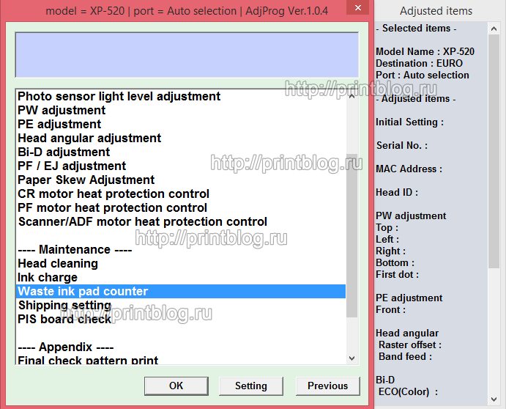506x409 pixels.
Task: Click the OK button
Action: click(x=176, y=386)
